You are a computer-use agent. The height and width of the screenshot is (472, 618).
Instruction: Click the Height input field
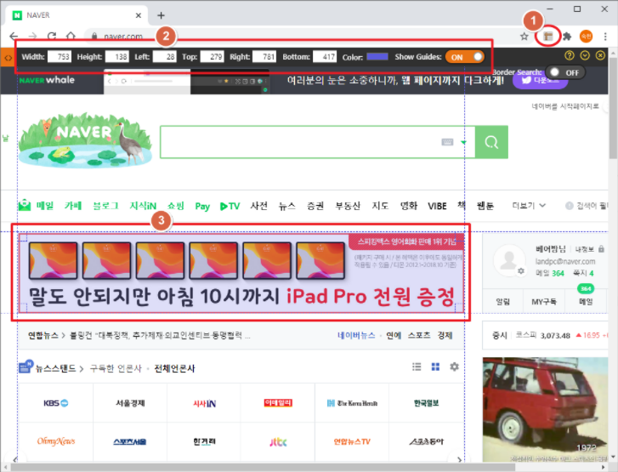point(117,57)
